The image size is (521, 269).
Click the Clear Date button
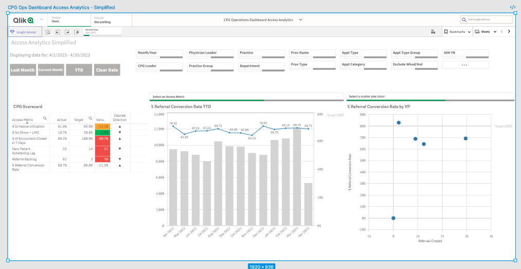tap(106, 70)
